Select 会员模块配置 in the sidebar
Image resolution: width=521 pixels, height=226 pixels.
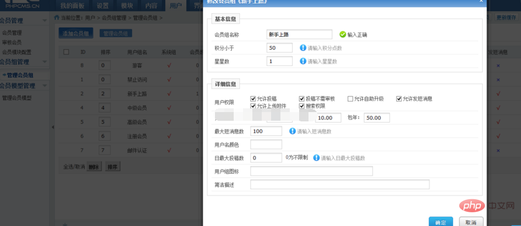pyautogui.click(x=17, y=52)
